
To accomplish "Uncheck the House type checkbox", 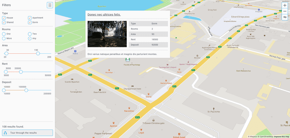I will click(4, 18).
